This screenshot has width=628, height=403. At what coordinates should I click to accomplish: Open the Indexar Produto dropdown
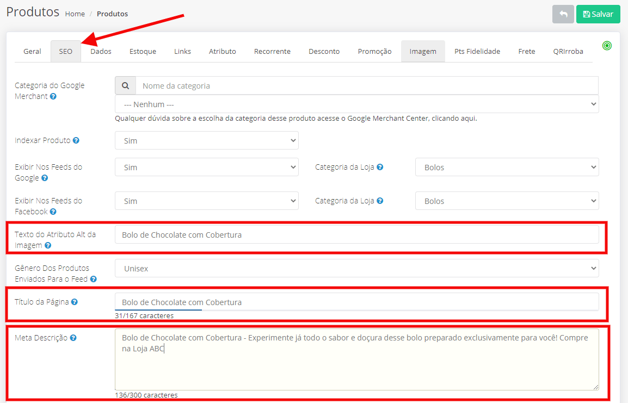tap(206, 140)
